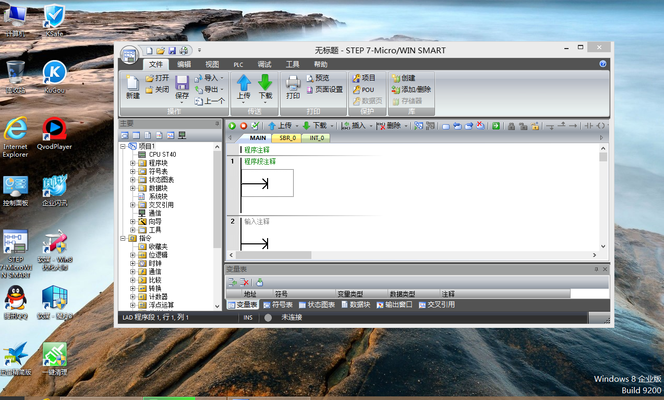Image resolution: width=664 pixels, height=400 pixels.
Task: Click the open-folder icon in quick access toolbar
Action: click(x=161, y=51)
